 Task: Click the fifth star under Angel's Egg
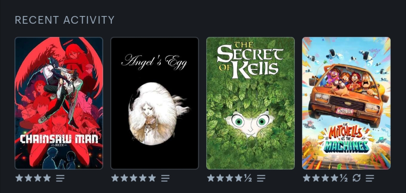coord(152,178)
